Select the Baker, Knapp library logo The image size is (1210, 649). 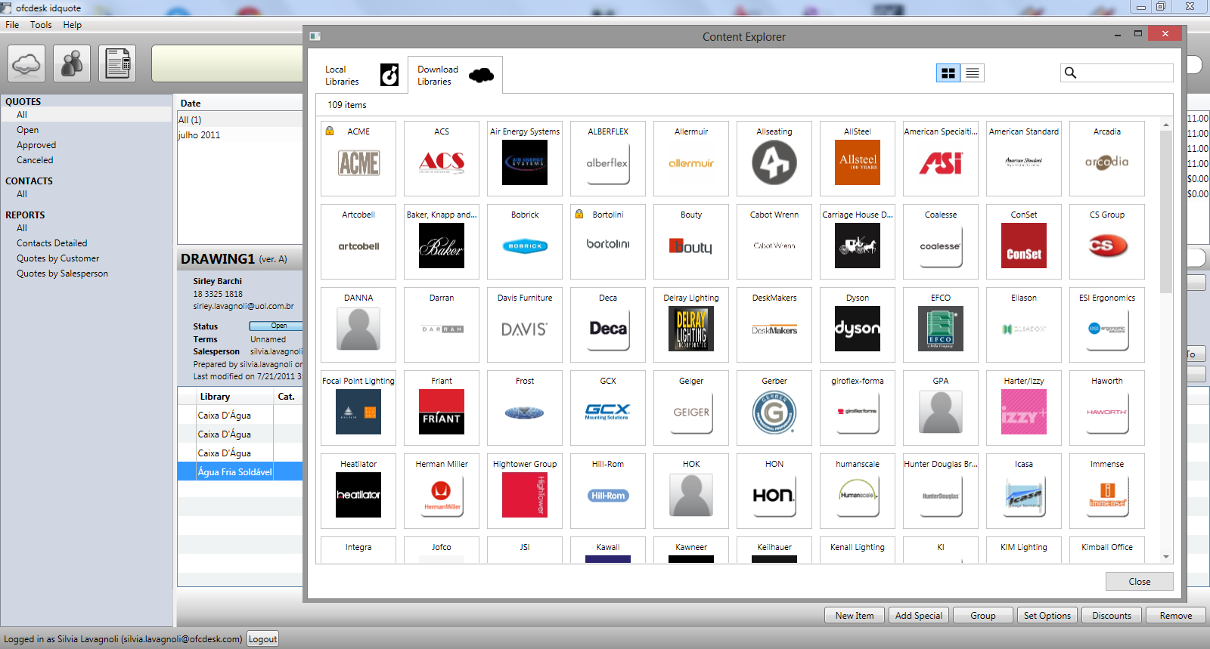442,246
